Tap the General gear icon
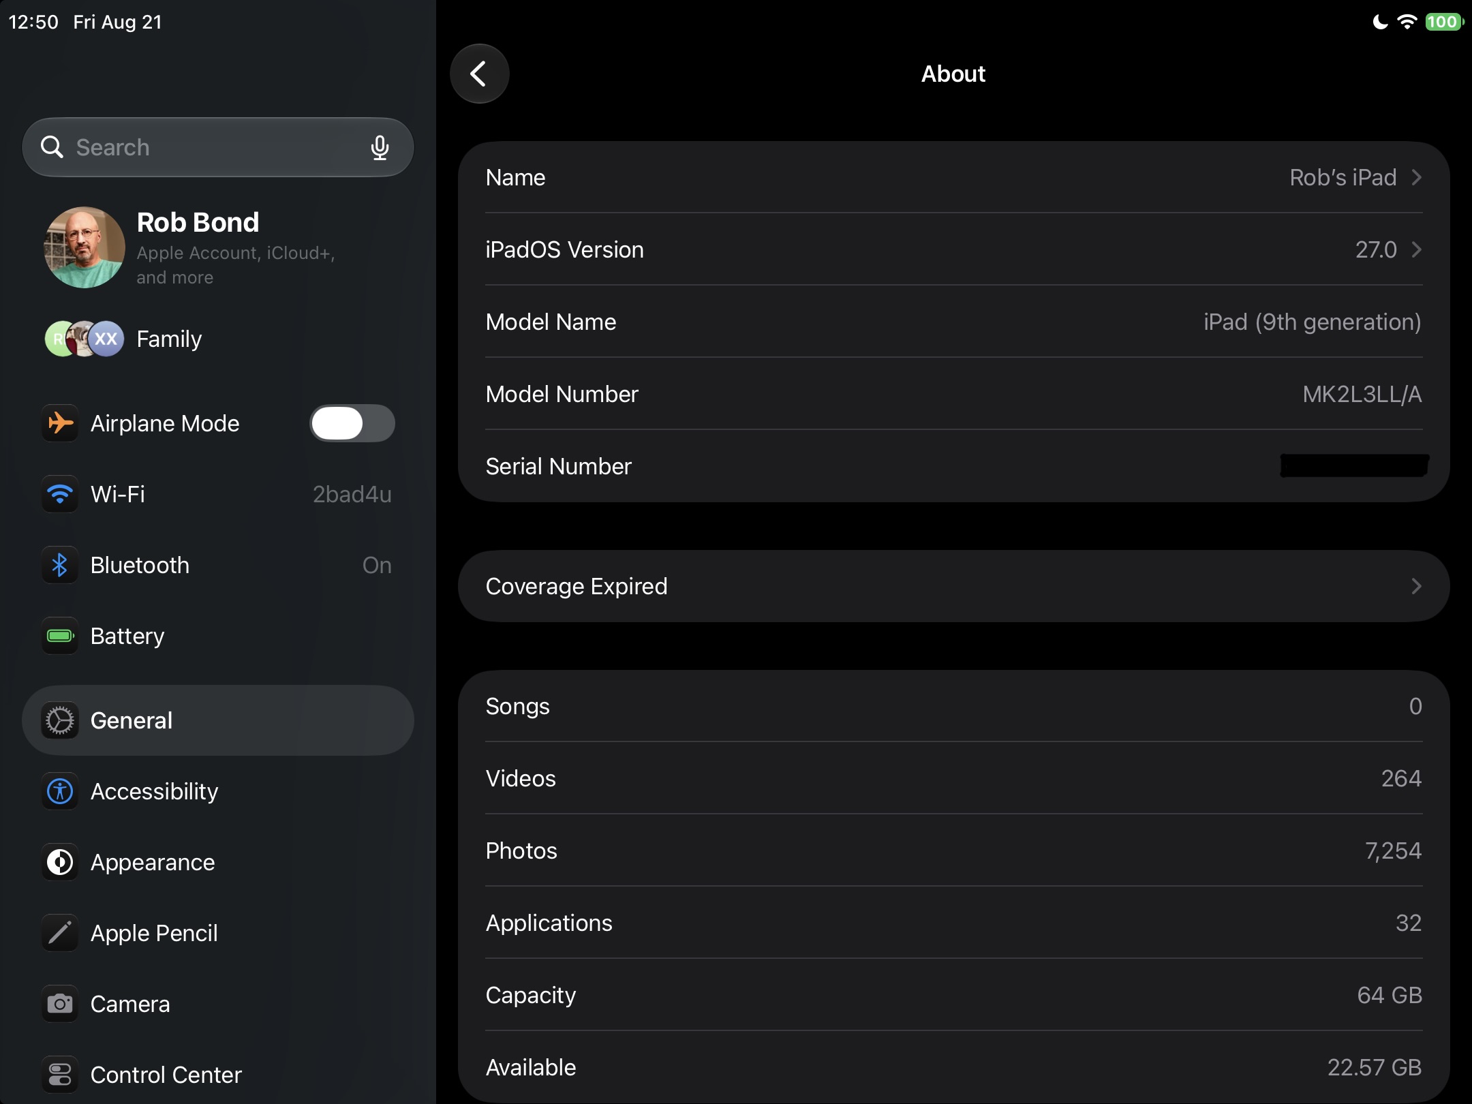 click(60, 720)
